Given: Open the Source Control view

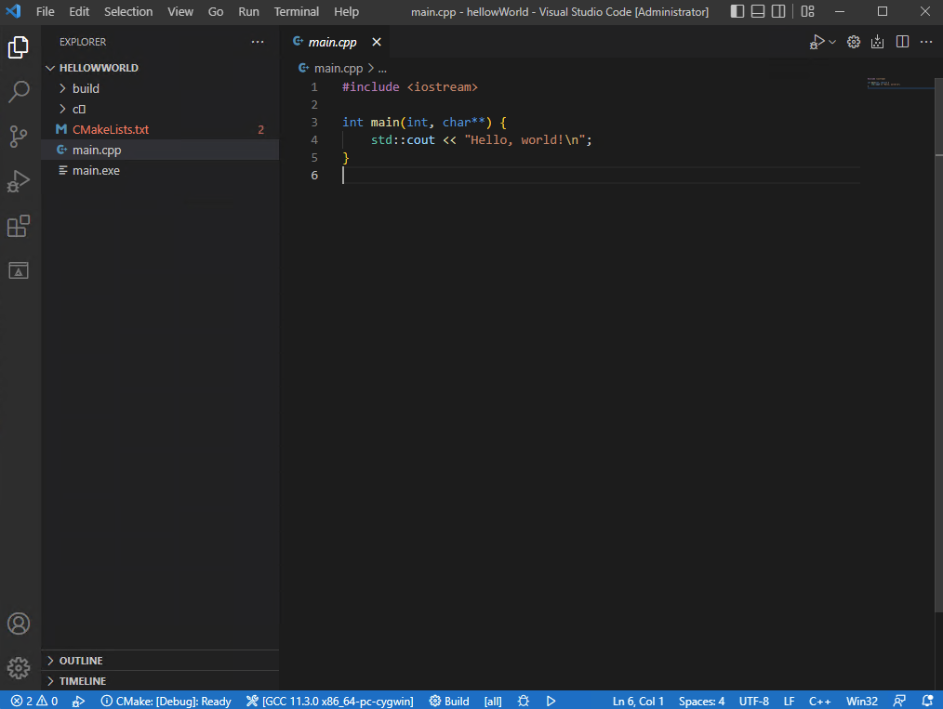Looking at the screenshot, I should pyautogui.click(x=19, y=136).
